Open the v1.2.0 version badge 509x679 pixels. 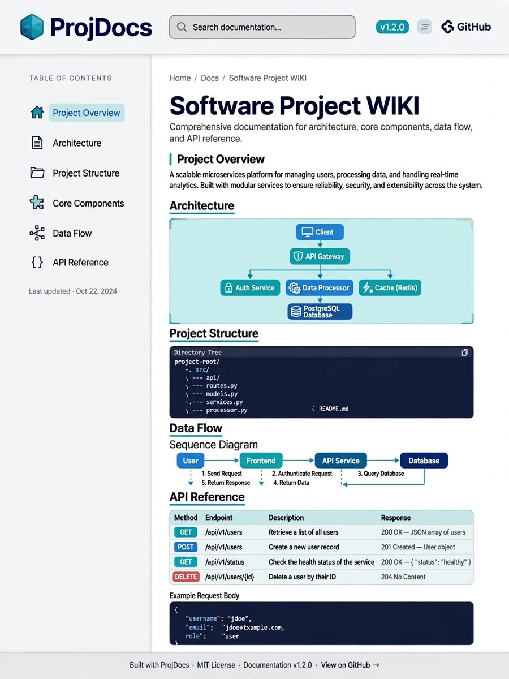pos(392,27)
